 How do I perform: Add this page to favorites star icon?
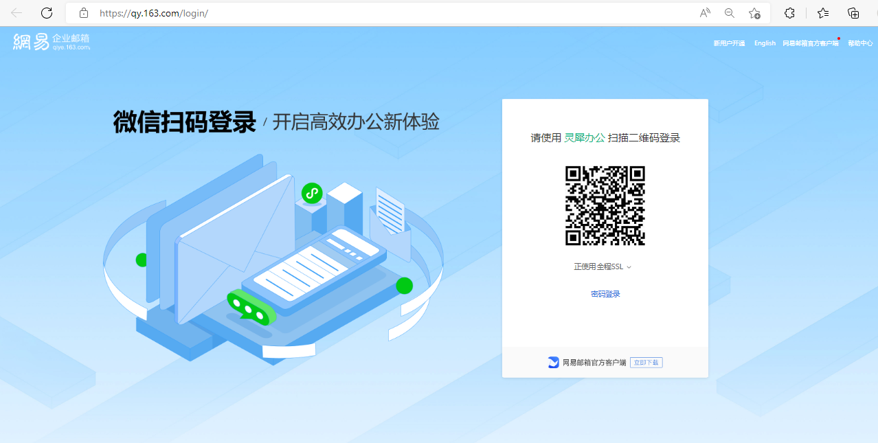[754, 12]
